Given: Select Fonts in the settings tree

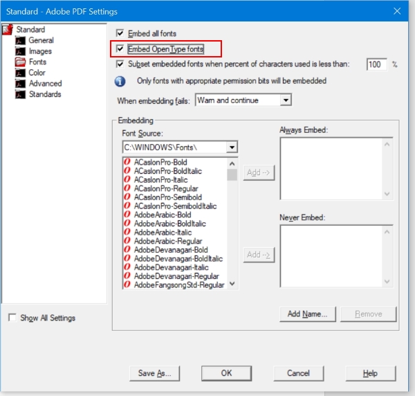Looking at the screenshot, I should pos(37,62).
